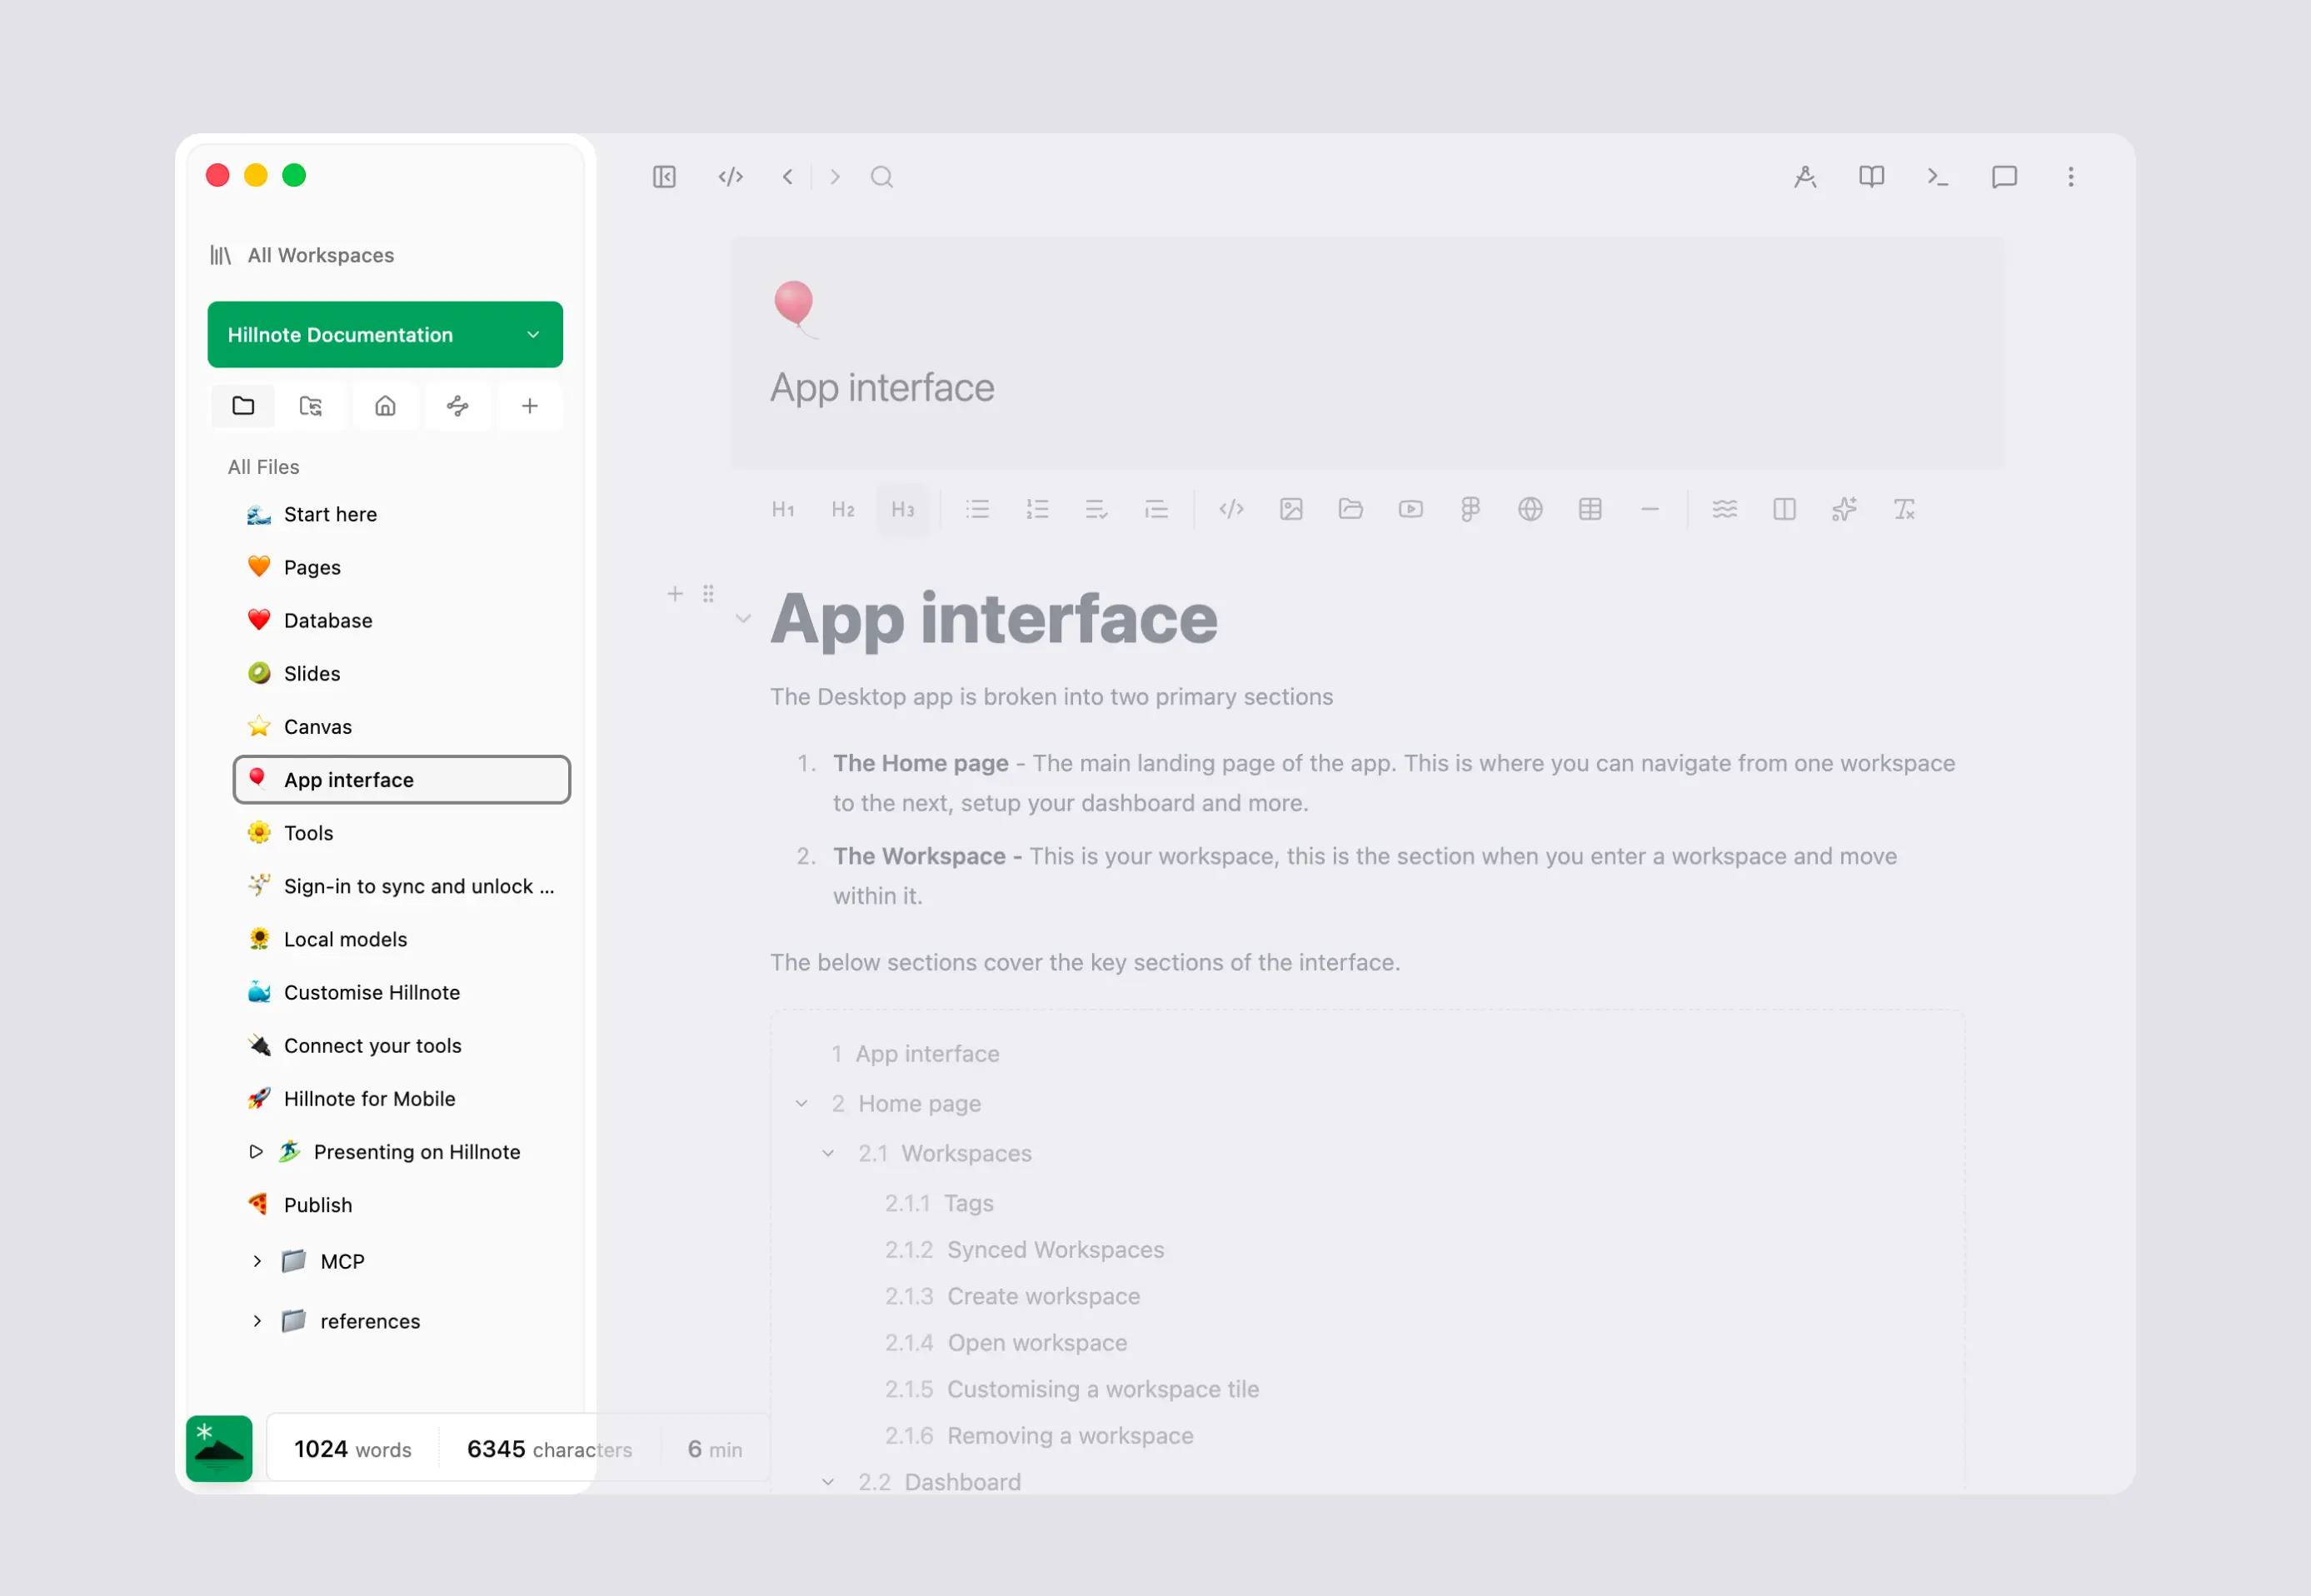Switch to the home tab icon

pyautogui.click(x=385, y=405)
